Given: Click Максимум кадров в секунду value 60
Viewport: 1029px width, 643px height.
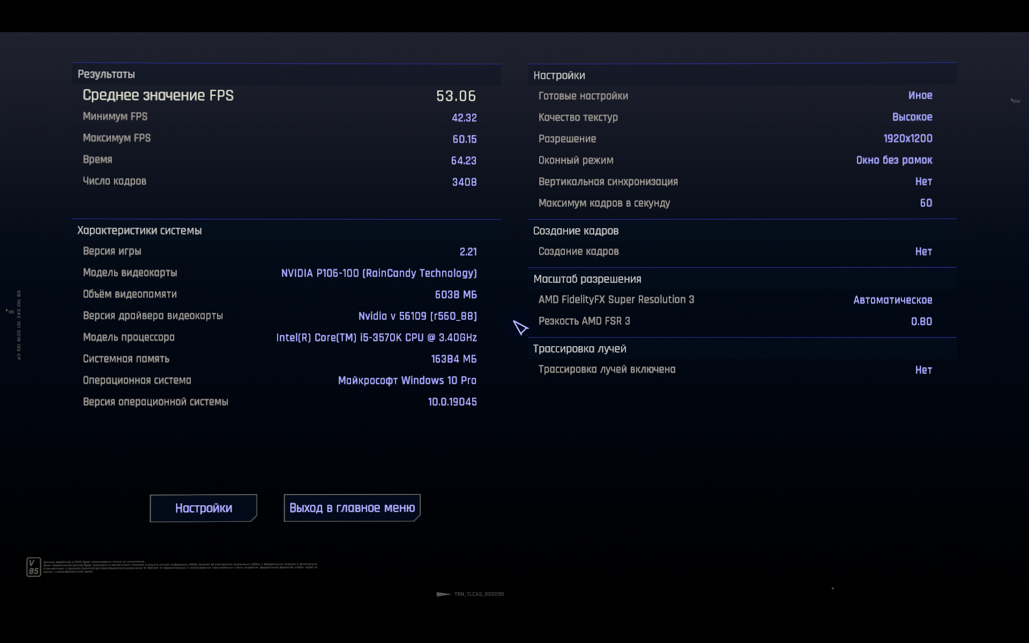Looking at the screenshot, I should click(x=926, y=203).
